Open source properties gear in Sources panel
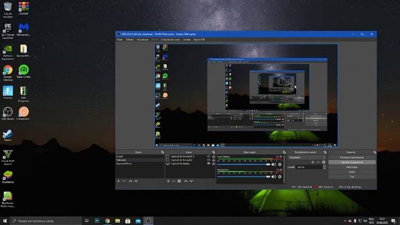 [179, 181]
